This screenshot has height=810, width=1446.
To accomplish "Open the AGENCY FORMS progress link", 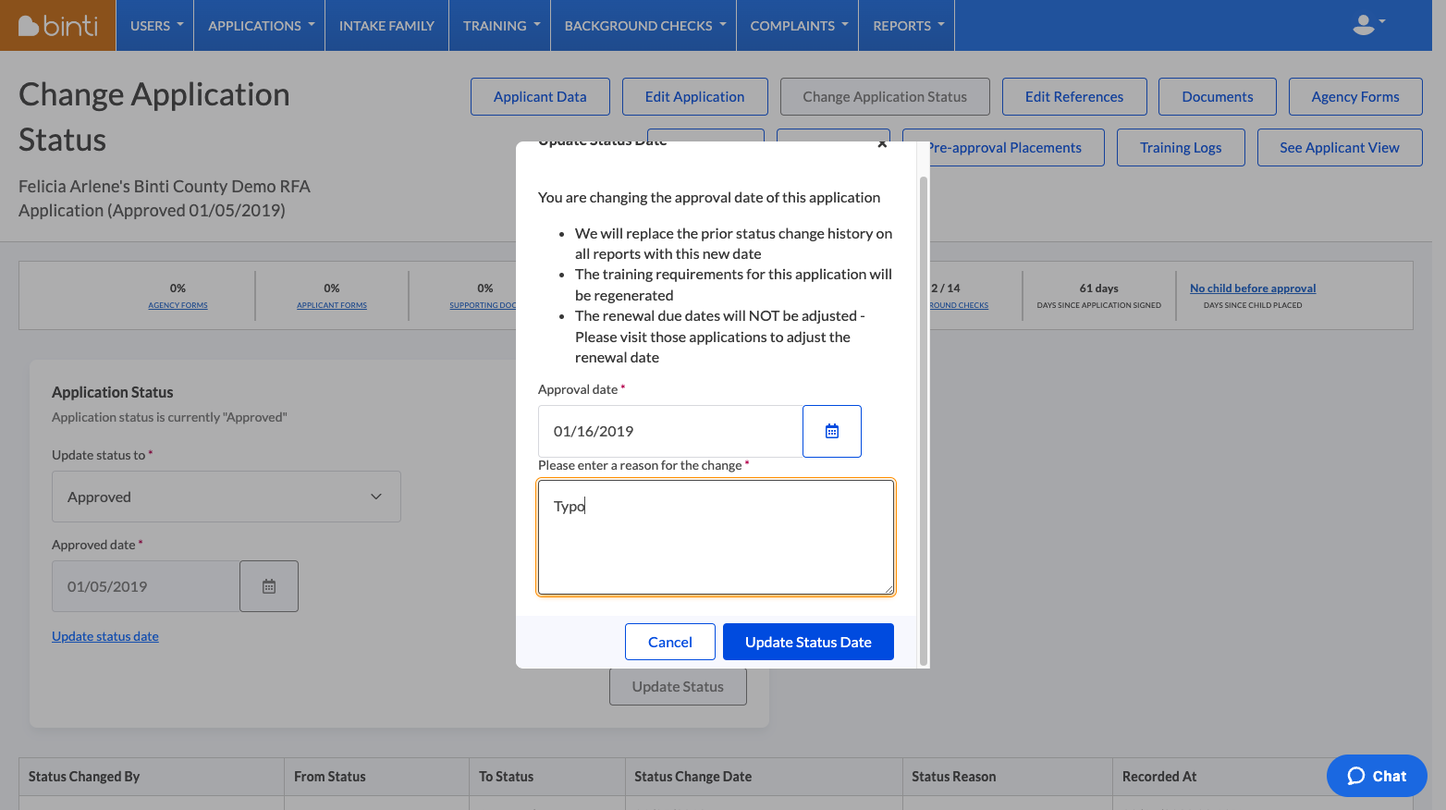I will pos(178,305).
